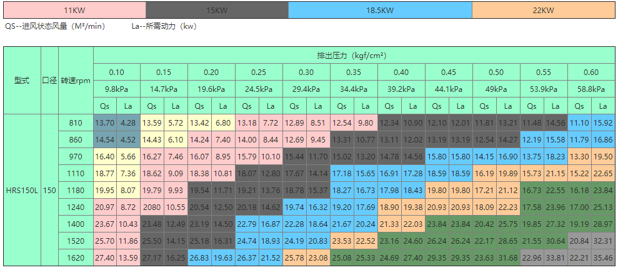This screenshot has width=618, height=270.
Task: Click the 1180 rpm row label
Action: pyautogui.click(x=76, y=190)
